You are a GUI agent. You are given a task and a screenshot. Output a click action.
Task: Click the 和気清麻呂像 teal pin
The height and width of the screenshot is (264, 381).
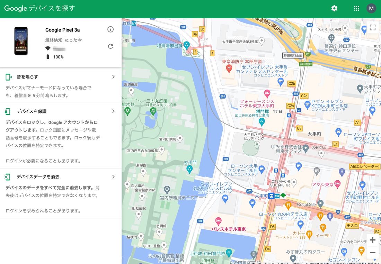[x=186, y=45]
